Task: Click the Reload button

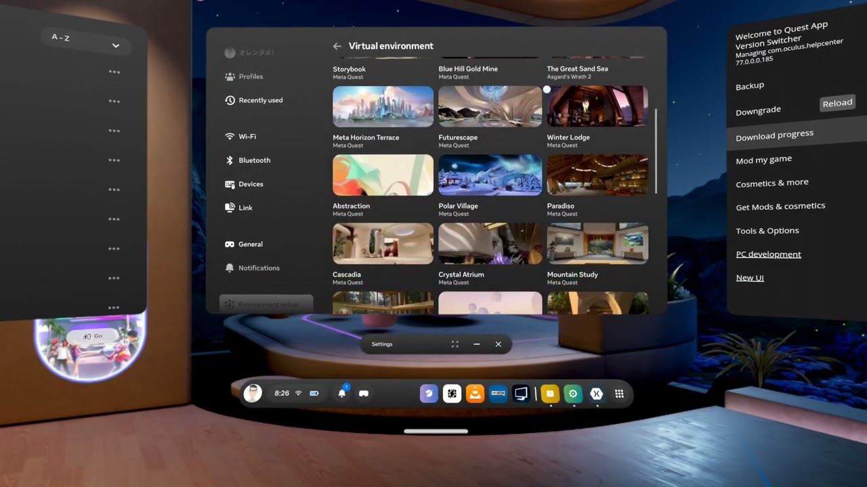Action: (837, 103)
